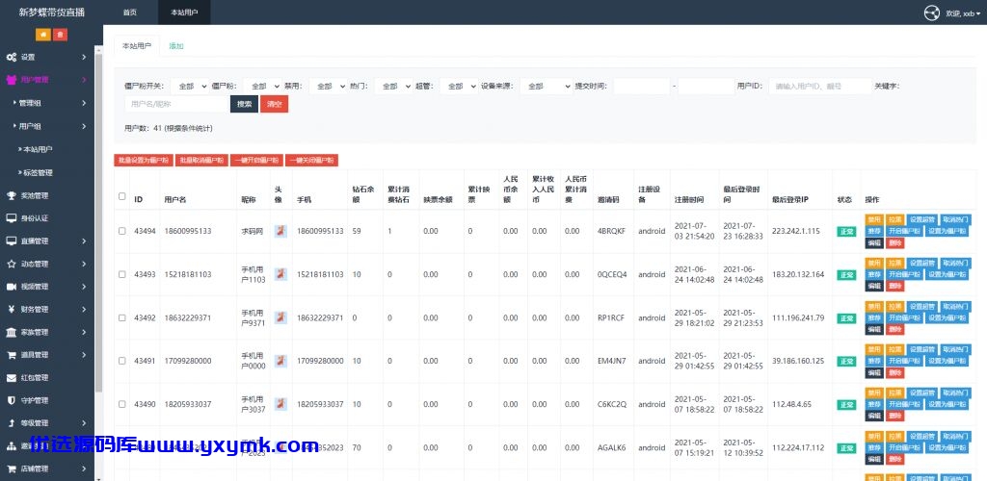Click the red 清空 clear button

pos(275,104)
